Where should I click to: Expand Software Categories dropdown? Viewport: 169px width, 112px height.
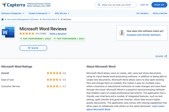(x=13, y=13)
